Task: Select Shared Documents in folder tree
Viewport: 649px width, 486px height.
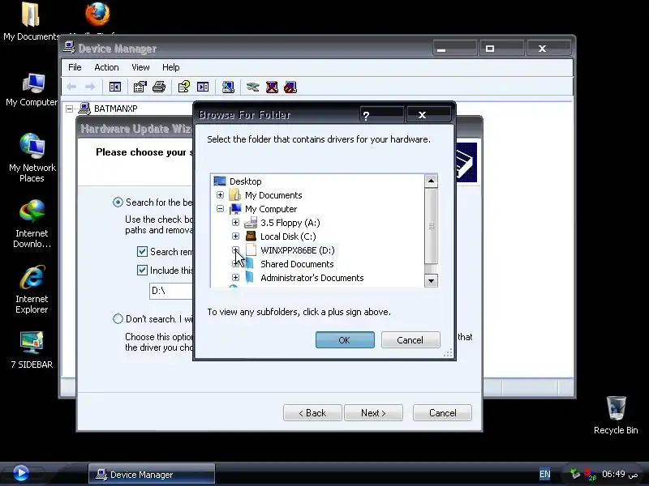Action: pos(297,264)
